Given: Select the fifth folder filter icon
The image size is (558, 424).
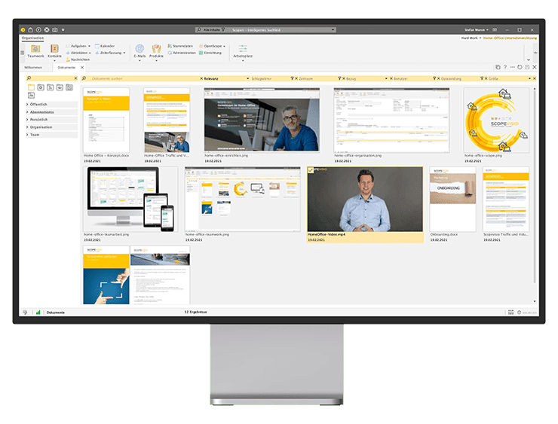Looking at the screenshot, I should [69, 87].
